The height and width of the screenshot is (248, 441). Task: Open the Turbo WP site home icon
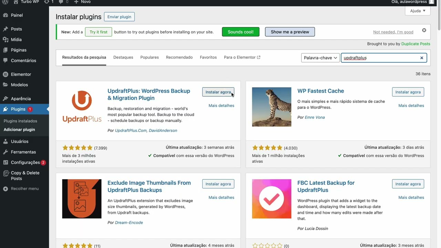tap(16, 2)
